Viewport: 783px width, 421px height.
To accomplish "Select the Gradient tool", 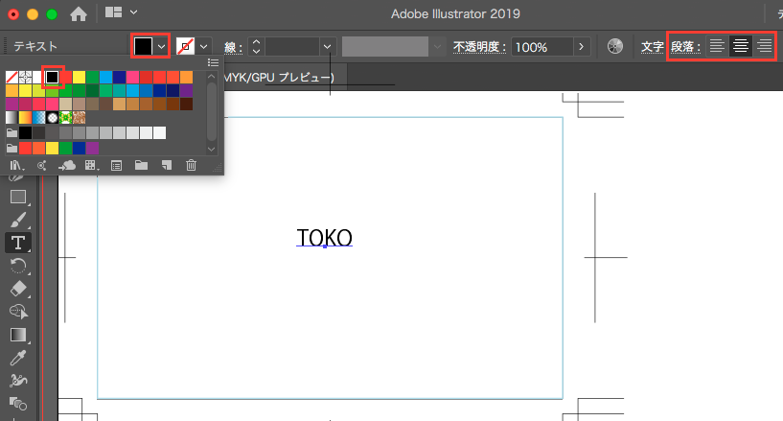I will coord(17,335).
